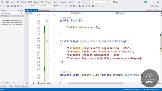Click the Find in Files toolbar icon
This screenshot has height=91, width=162.
(71, 6)
